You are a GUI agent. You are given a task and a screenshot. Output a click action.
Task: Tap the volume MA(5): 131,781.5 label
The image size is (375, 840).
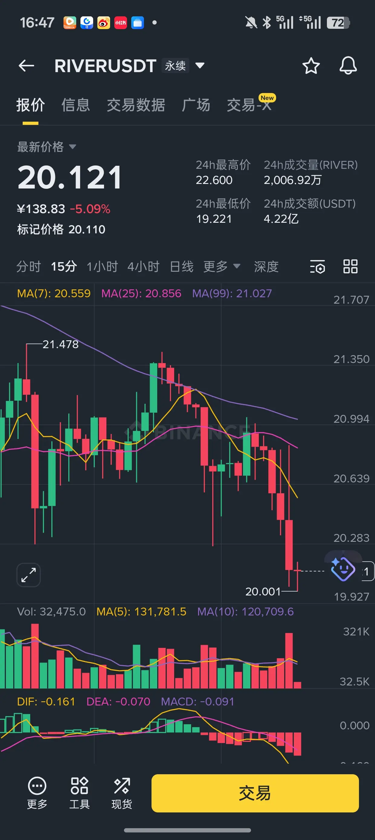tap(142, 612)
